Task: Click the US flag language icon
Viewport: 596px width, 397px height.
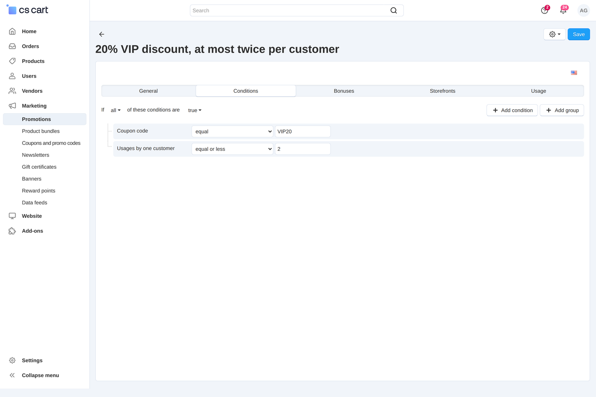Action: (574, 73)
